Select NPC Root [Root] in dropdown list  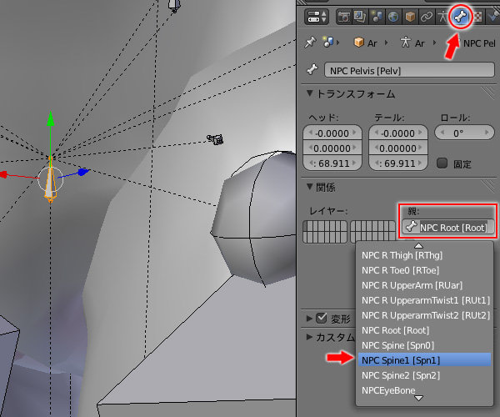click(424, 330)
